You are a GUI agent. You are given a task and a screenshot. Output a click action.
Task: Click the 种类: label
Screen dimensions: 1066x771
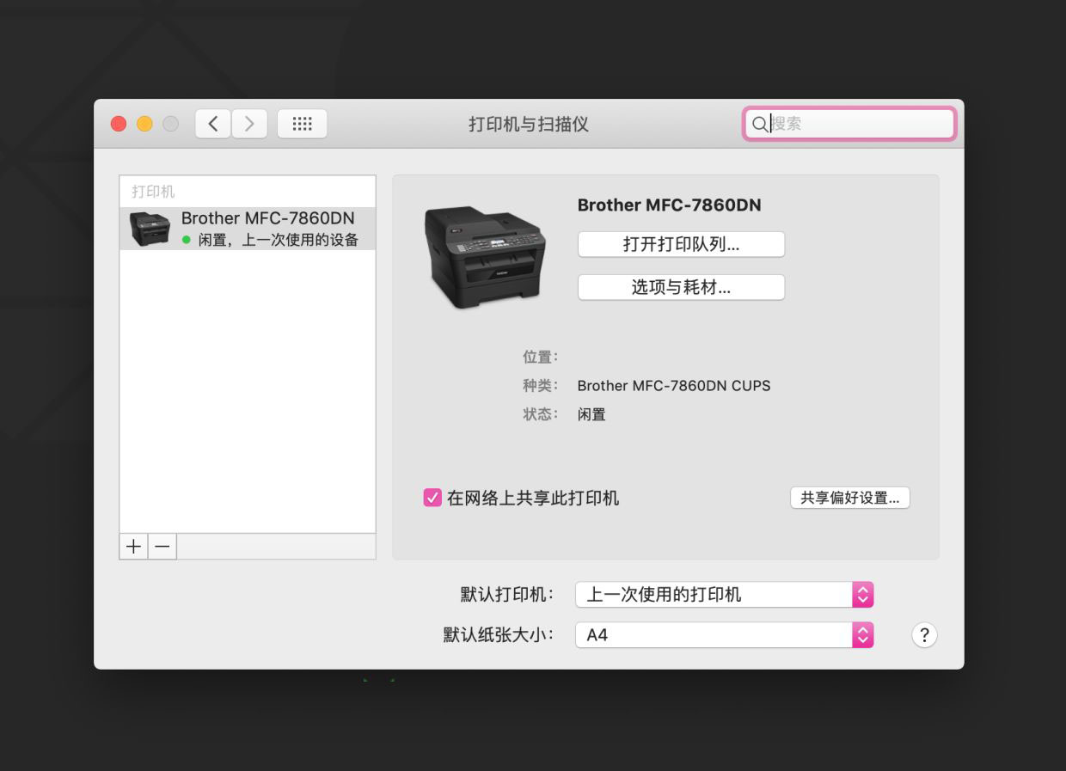[x=541, y=386]
